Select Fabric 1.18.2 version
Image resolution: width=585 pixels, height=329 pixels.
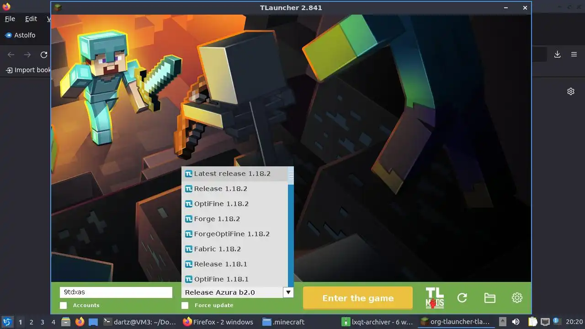pyautogui.click(x=234, y=249)
